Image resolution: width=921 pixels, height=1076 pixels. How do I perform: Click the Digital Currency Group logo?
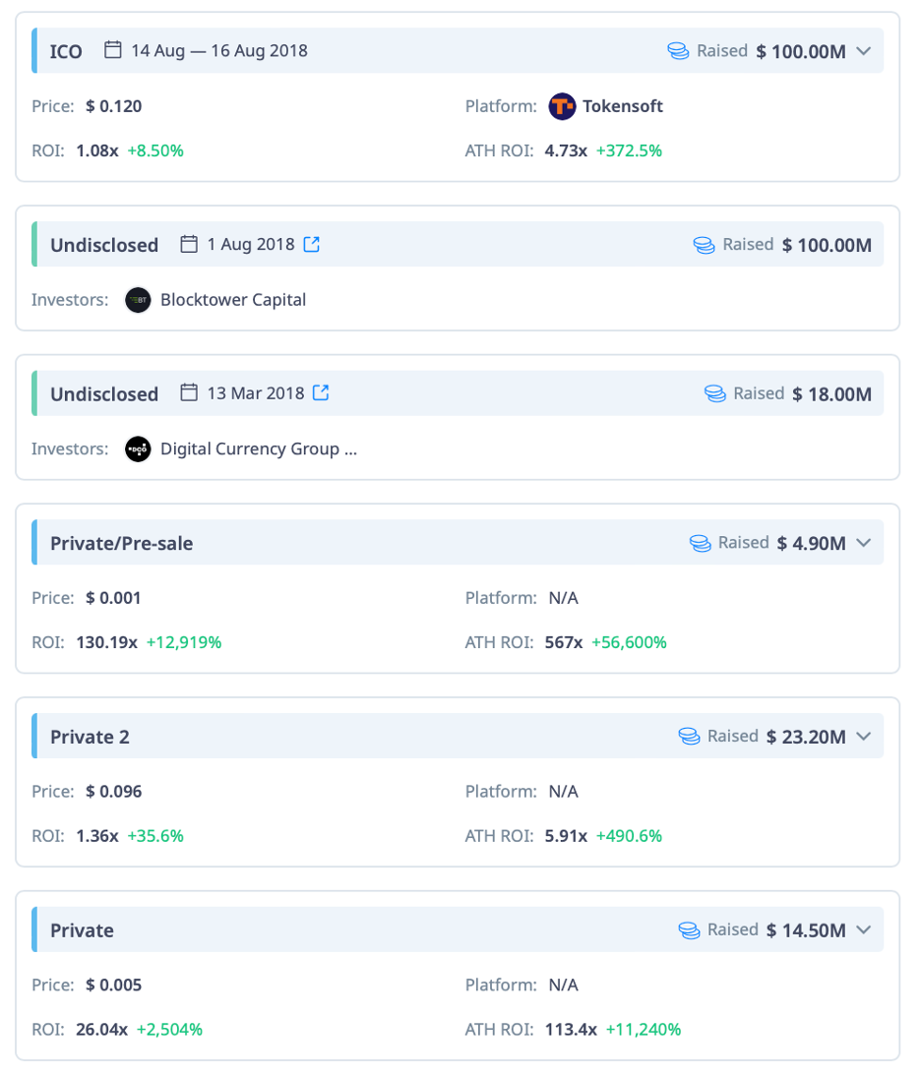(x=138, y=449)
